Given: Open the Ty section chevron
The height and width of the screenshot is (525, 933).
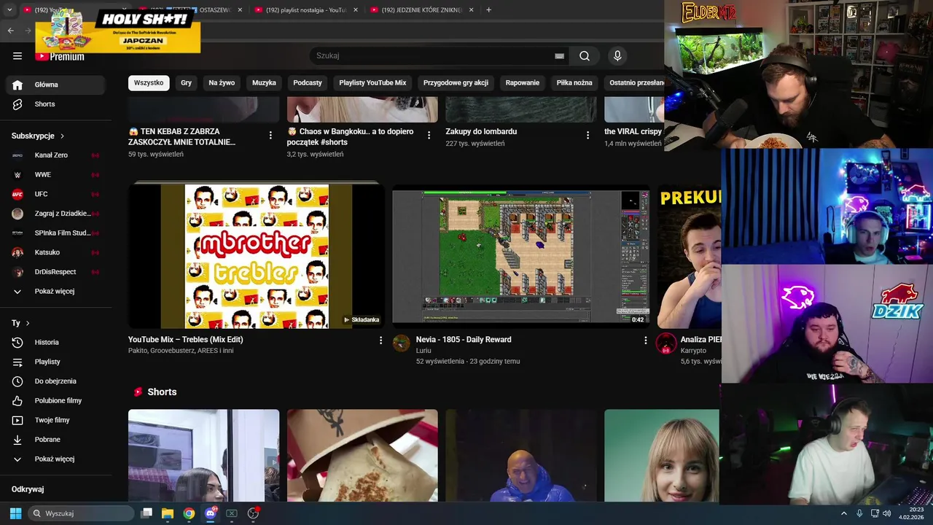Looking at the screenshot, I should point(28,323).
